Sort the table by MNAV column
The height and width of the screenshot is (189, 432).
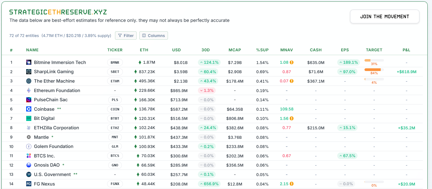click(x=287, y=50)
